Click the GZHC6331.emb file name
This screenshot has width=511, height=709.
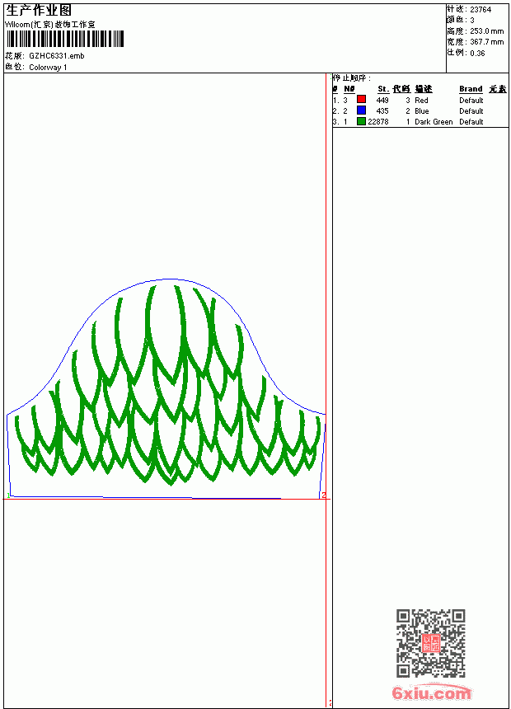click(x=57, y=56)
